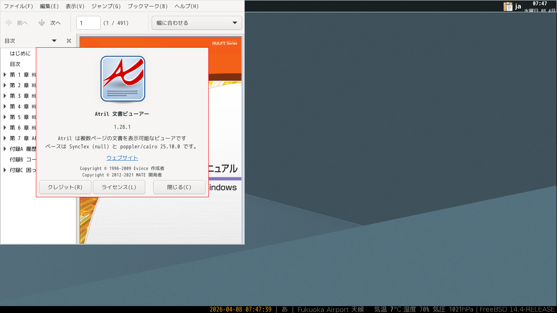This screenshot has width=557, height=313.
Task: Expand the 第 5 章 tree node
Action: pyautogui.click(x=5, y=117)
